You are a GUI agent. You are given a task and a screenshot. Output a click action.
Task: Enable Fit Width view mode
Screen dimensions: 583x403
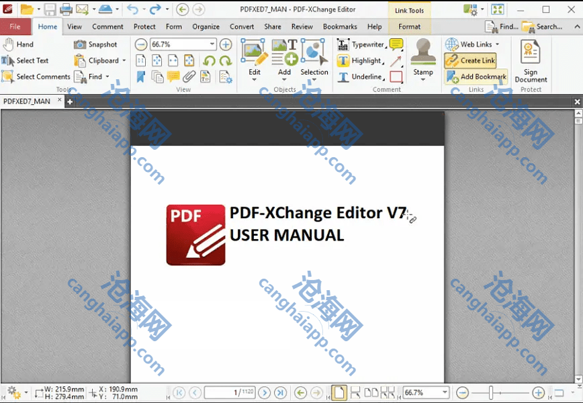point(173,60)
